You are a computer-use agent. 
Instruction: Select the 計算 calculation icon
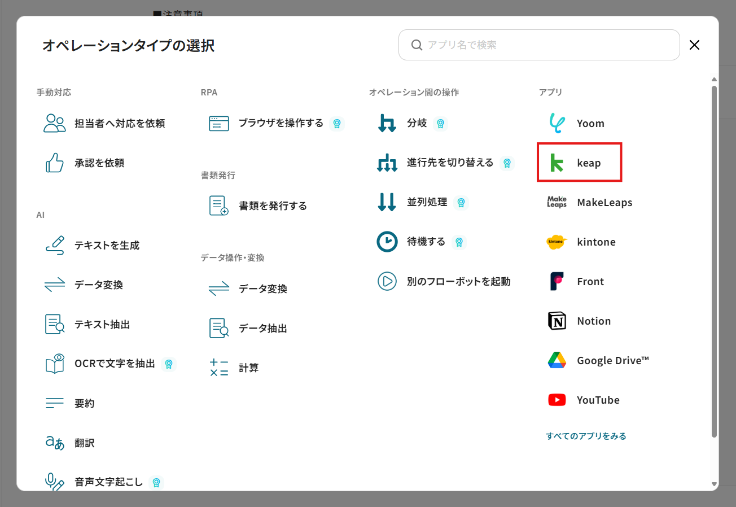point(219,368)
